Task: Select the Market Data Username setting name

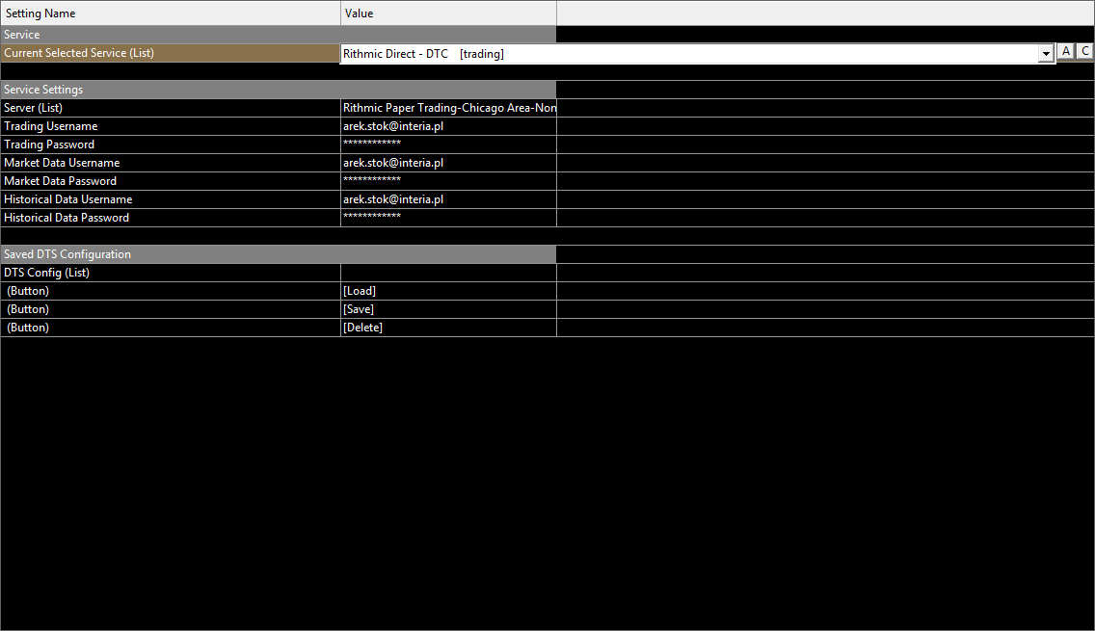Action: pyautogui.click(x=171, y=163)
